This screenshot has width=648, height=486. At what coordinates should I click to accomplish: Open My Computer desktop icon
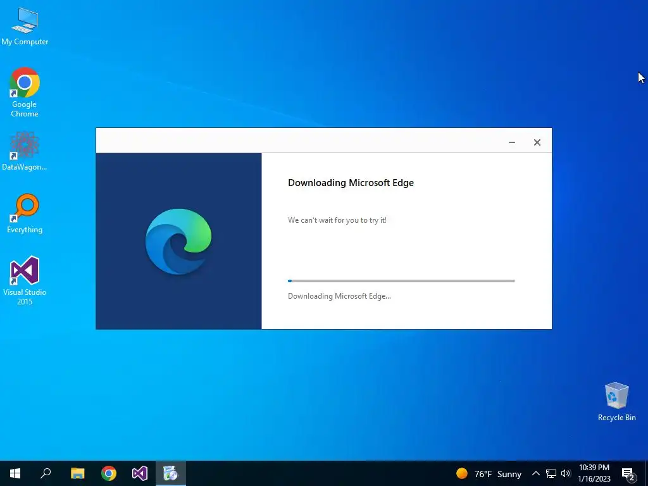coord(25,27)
